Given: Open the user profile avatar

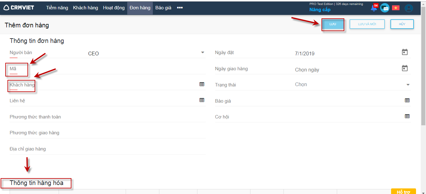Looking at the screenshot, I should (409, 8).
